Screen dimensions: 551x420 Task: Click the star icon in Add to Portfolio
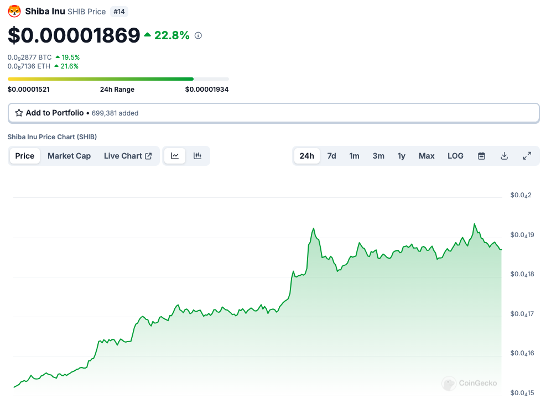point(19,113)
